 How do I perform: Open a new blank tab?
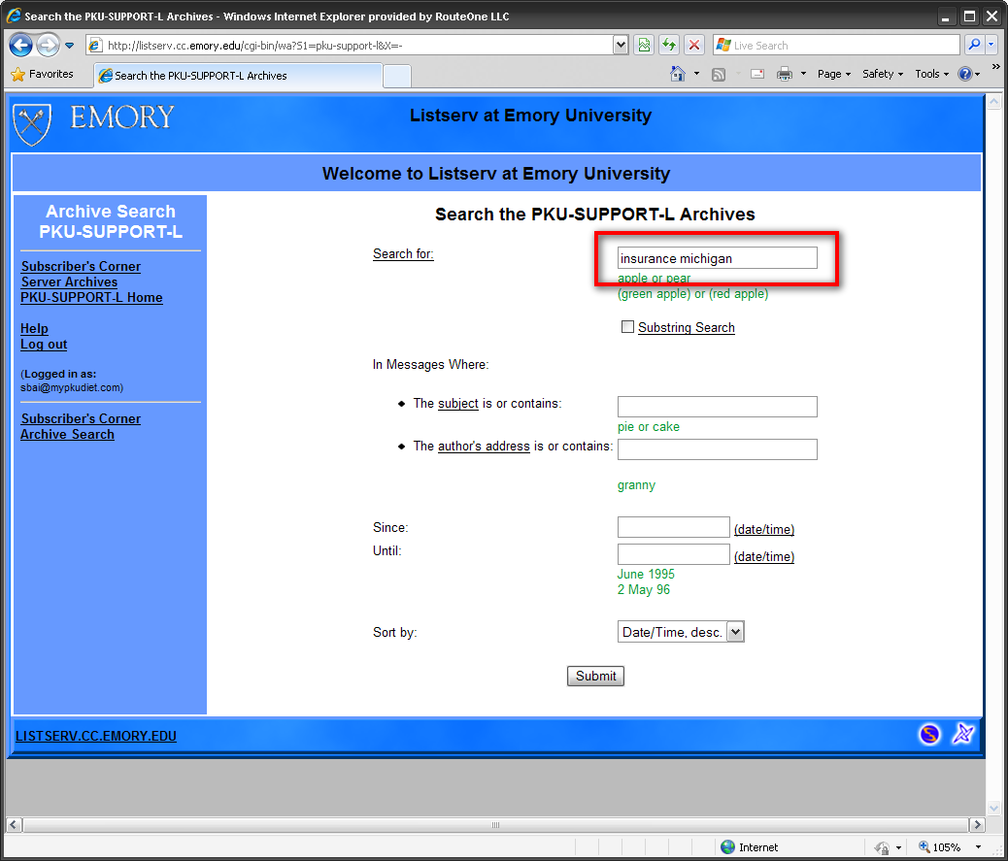point(397,76)
